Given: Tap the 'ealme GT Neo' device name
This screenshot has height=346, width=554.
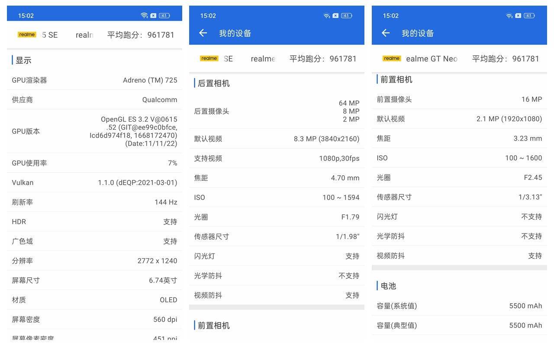Looking at the screenshot, I should [432, 59].
